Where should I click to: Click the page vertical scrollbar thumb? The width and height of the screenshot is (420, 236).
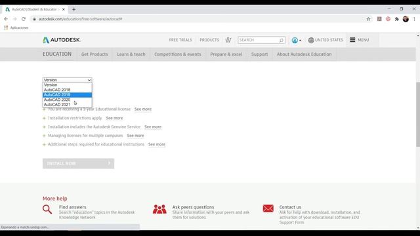point(418,115)
